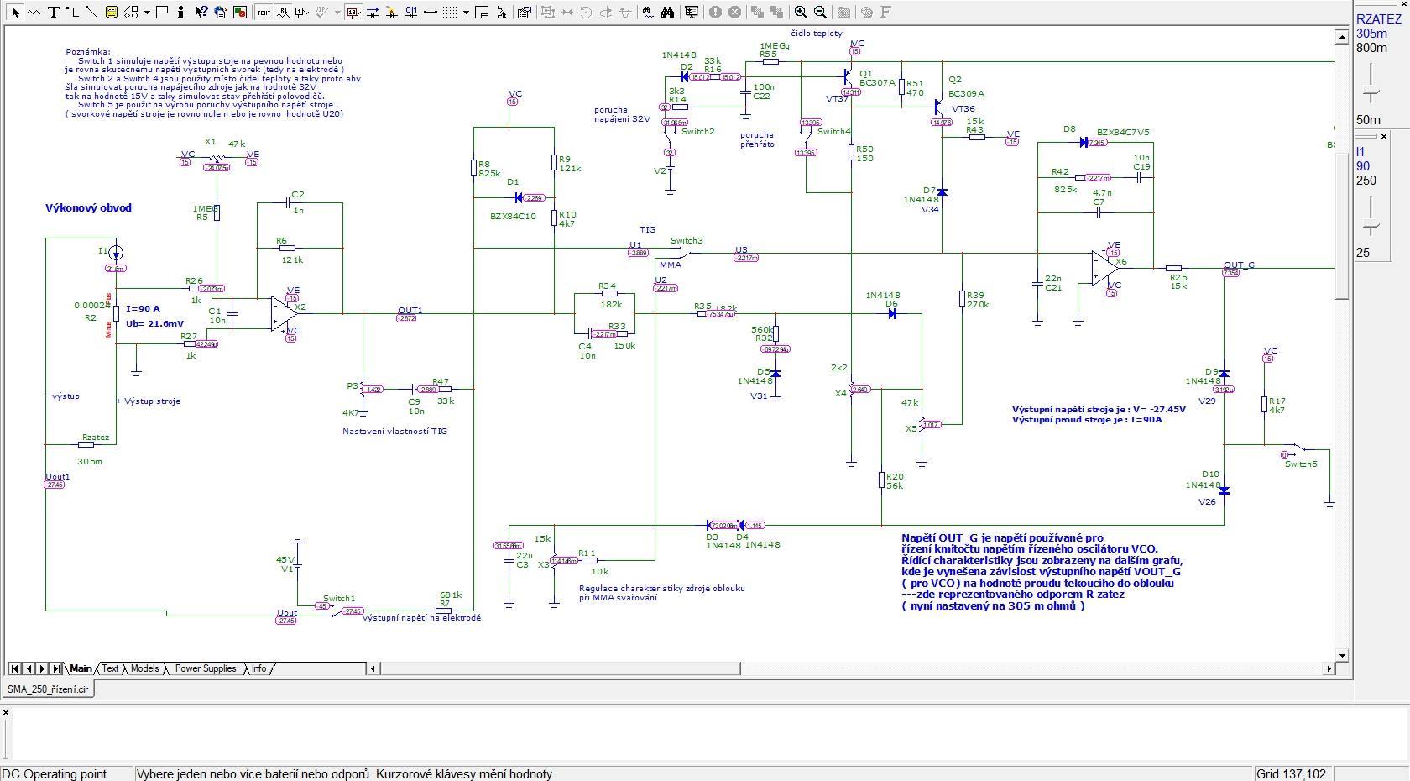
Task: Click the cross-hair cursor icon
Action: (x=502, y=13)
